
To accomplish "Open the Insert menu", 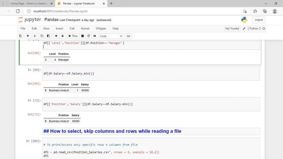I will [59, 28].
